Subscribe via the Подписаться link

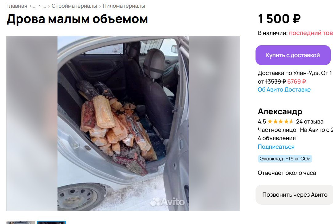click(x=276, y=147)
